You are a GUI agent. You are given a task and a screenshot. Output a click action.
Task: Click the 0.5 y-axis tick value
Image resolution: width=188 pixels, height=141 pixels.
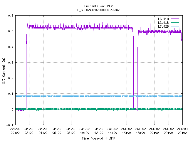point(11,31)
